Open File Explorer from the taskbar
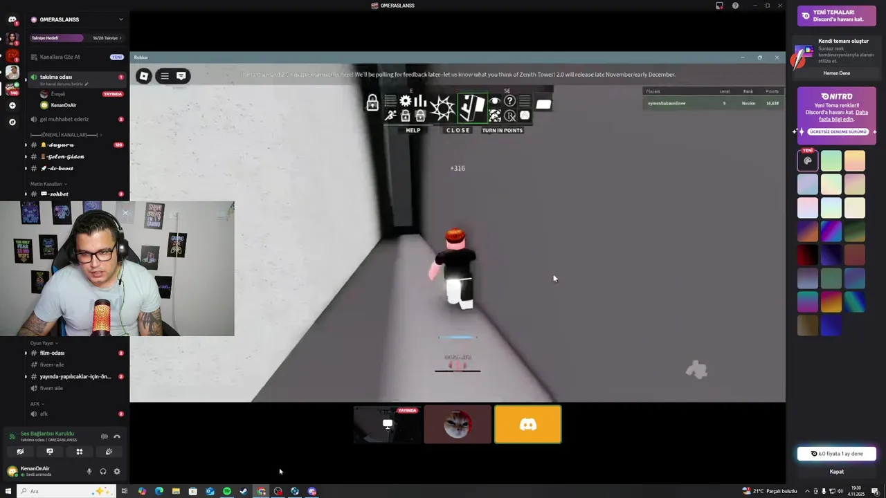This screenshot has height=498, width=886. coord(176,491)
